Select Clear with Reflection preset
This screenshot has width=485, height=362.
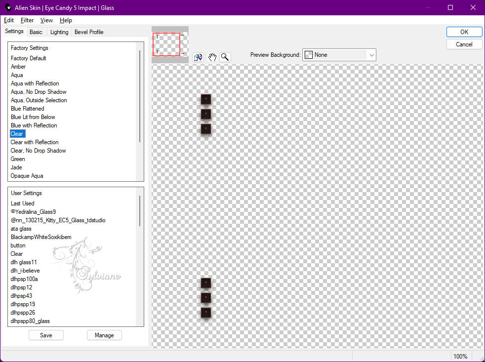coord(35,142)
